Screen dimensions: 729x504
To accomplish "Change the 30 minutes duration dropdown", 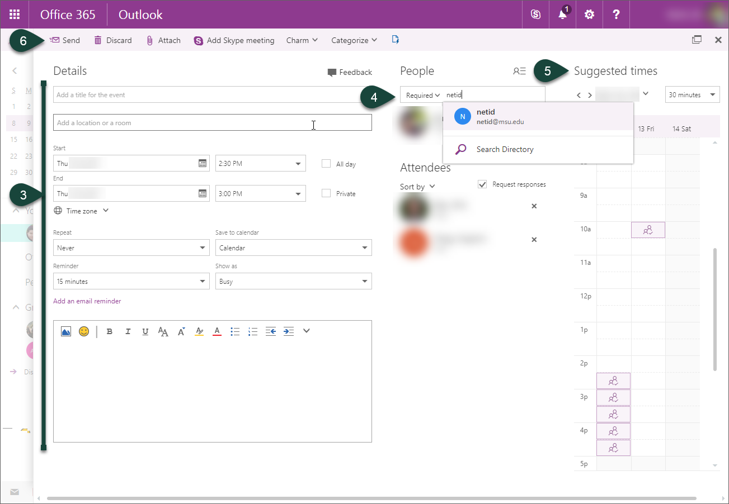I will (692, 95).
